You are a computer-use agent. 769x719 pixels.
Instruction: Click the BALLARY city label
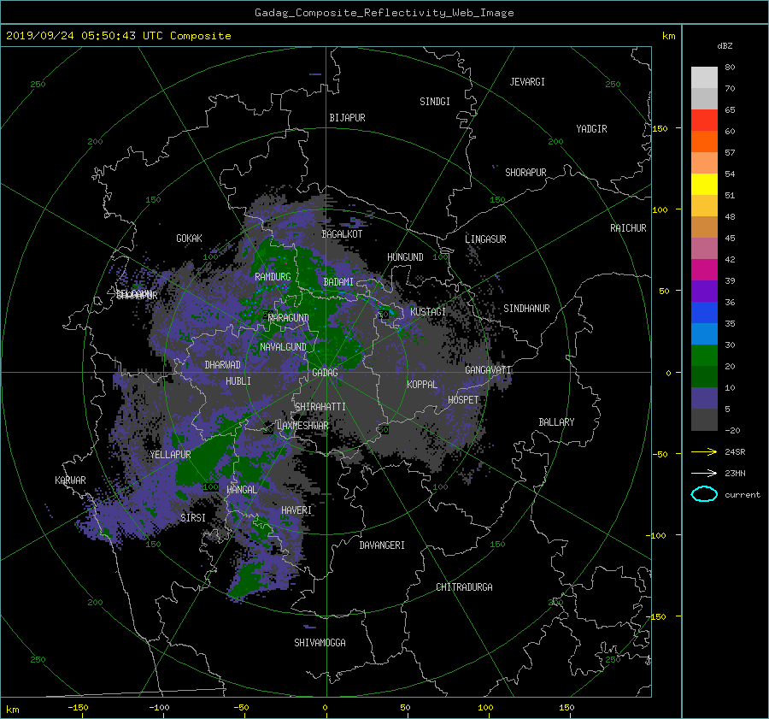(x=556, y=422)
